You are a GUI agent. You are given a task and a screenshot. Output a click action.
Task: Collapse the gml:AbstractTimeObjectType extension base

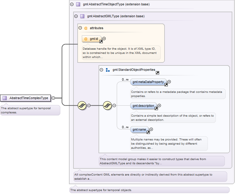coord(72,4)
